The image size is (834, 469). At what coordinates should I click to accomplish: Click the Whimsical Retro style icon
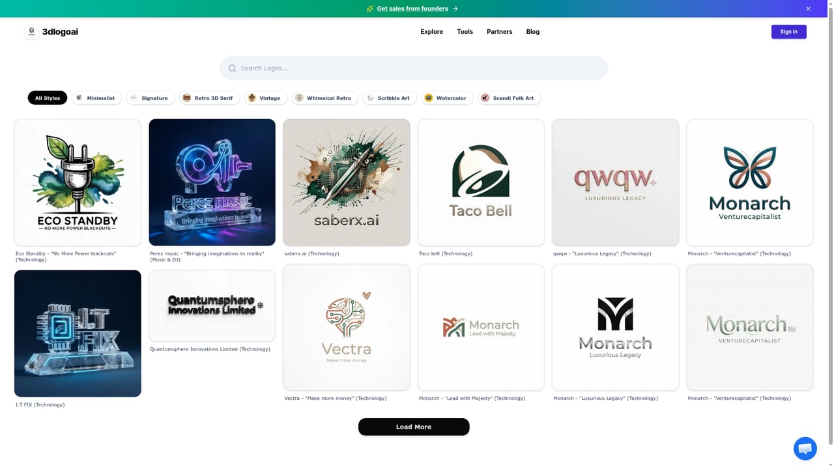pyautogui.click(x=299, y=98)
